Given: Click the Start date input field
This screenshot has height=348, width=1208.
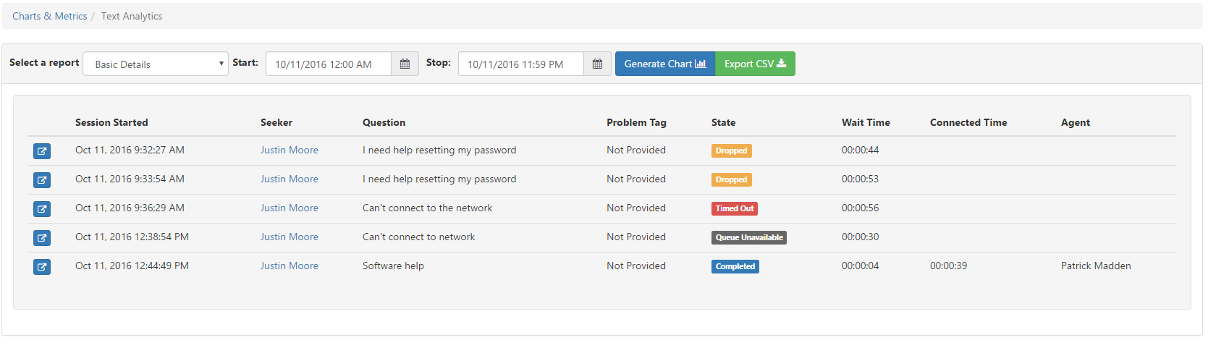Looking at the screenshot, I should (329, 64).
